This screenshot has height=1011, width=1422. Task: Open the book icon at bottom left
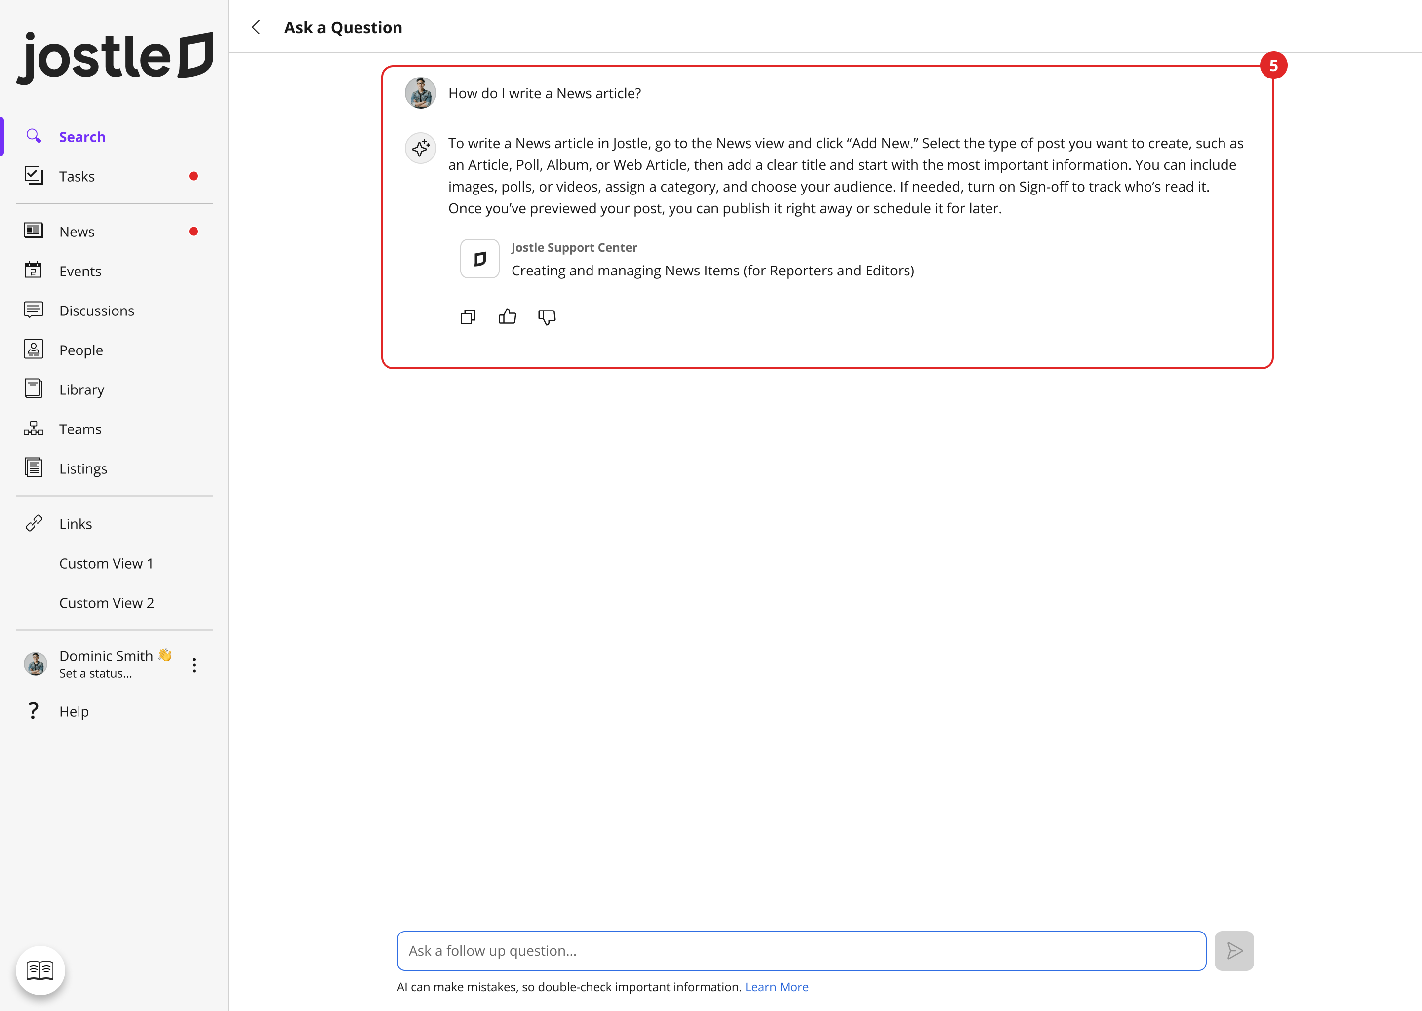click(x=40, y=970)
